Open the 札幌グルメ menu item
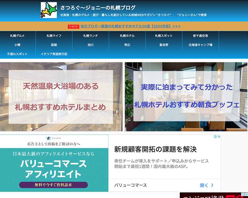248x198 pixels. [17, 36]
